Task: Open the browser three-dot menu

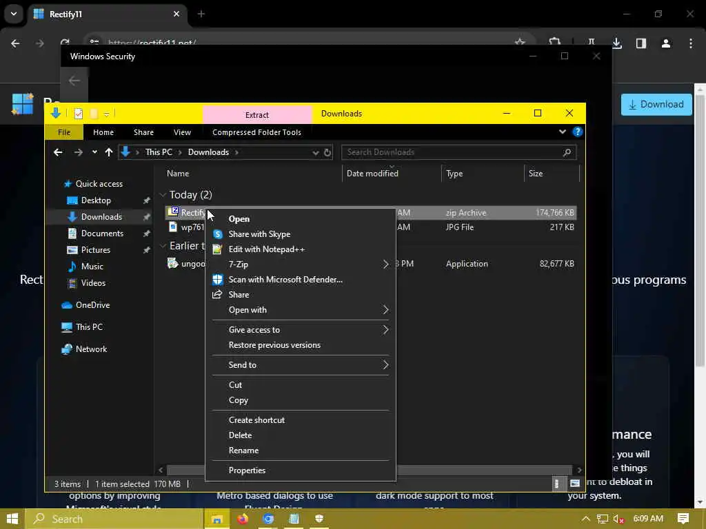Action: coord(690,43)
